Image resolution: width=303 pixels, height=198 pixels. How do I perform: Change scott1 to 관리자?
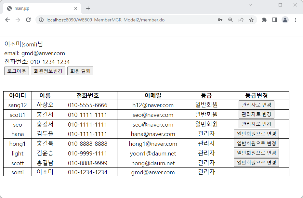coord(257,115)
